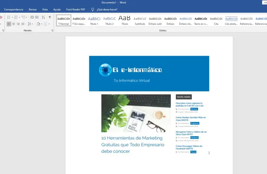Open Como Descargar Videos de Facebook article

[189, 147]
